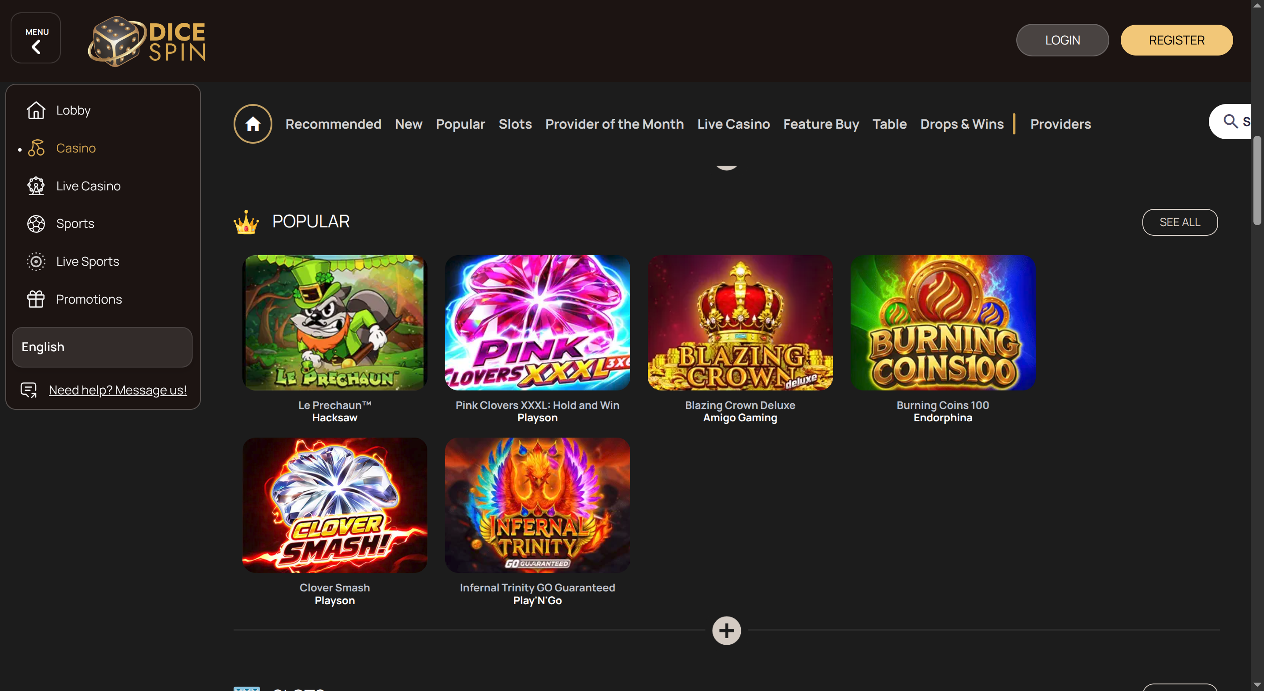
Task: Click the Le Prechaun™ game title text
Action: click(335, 405)
